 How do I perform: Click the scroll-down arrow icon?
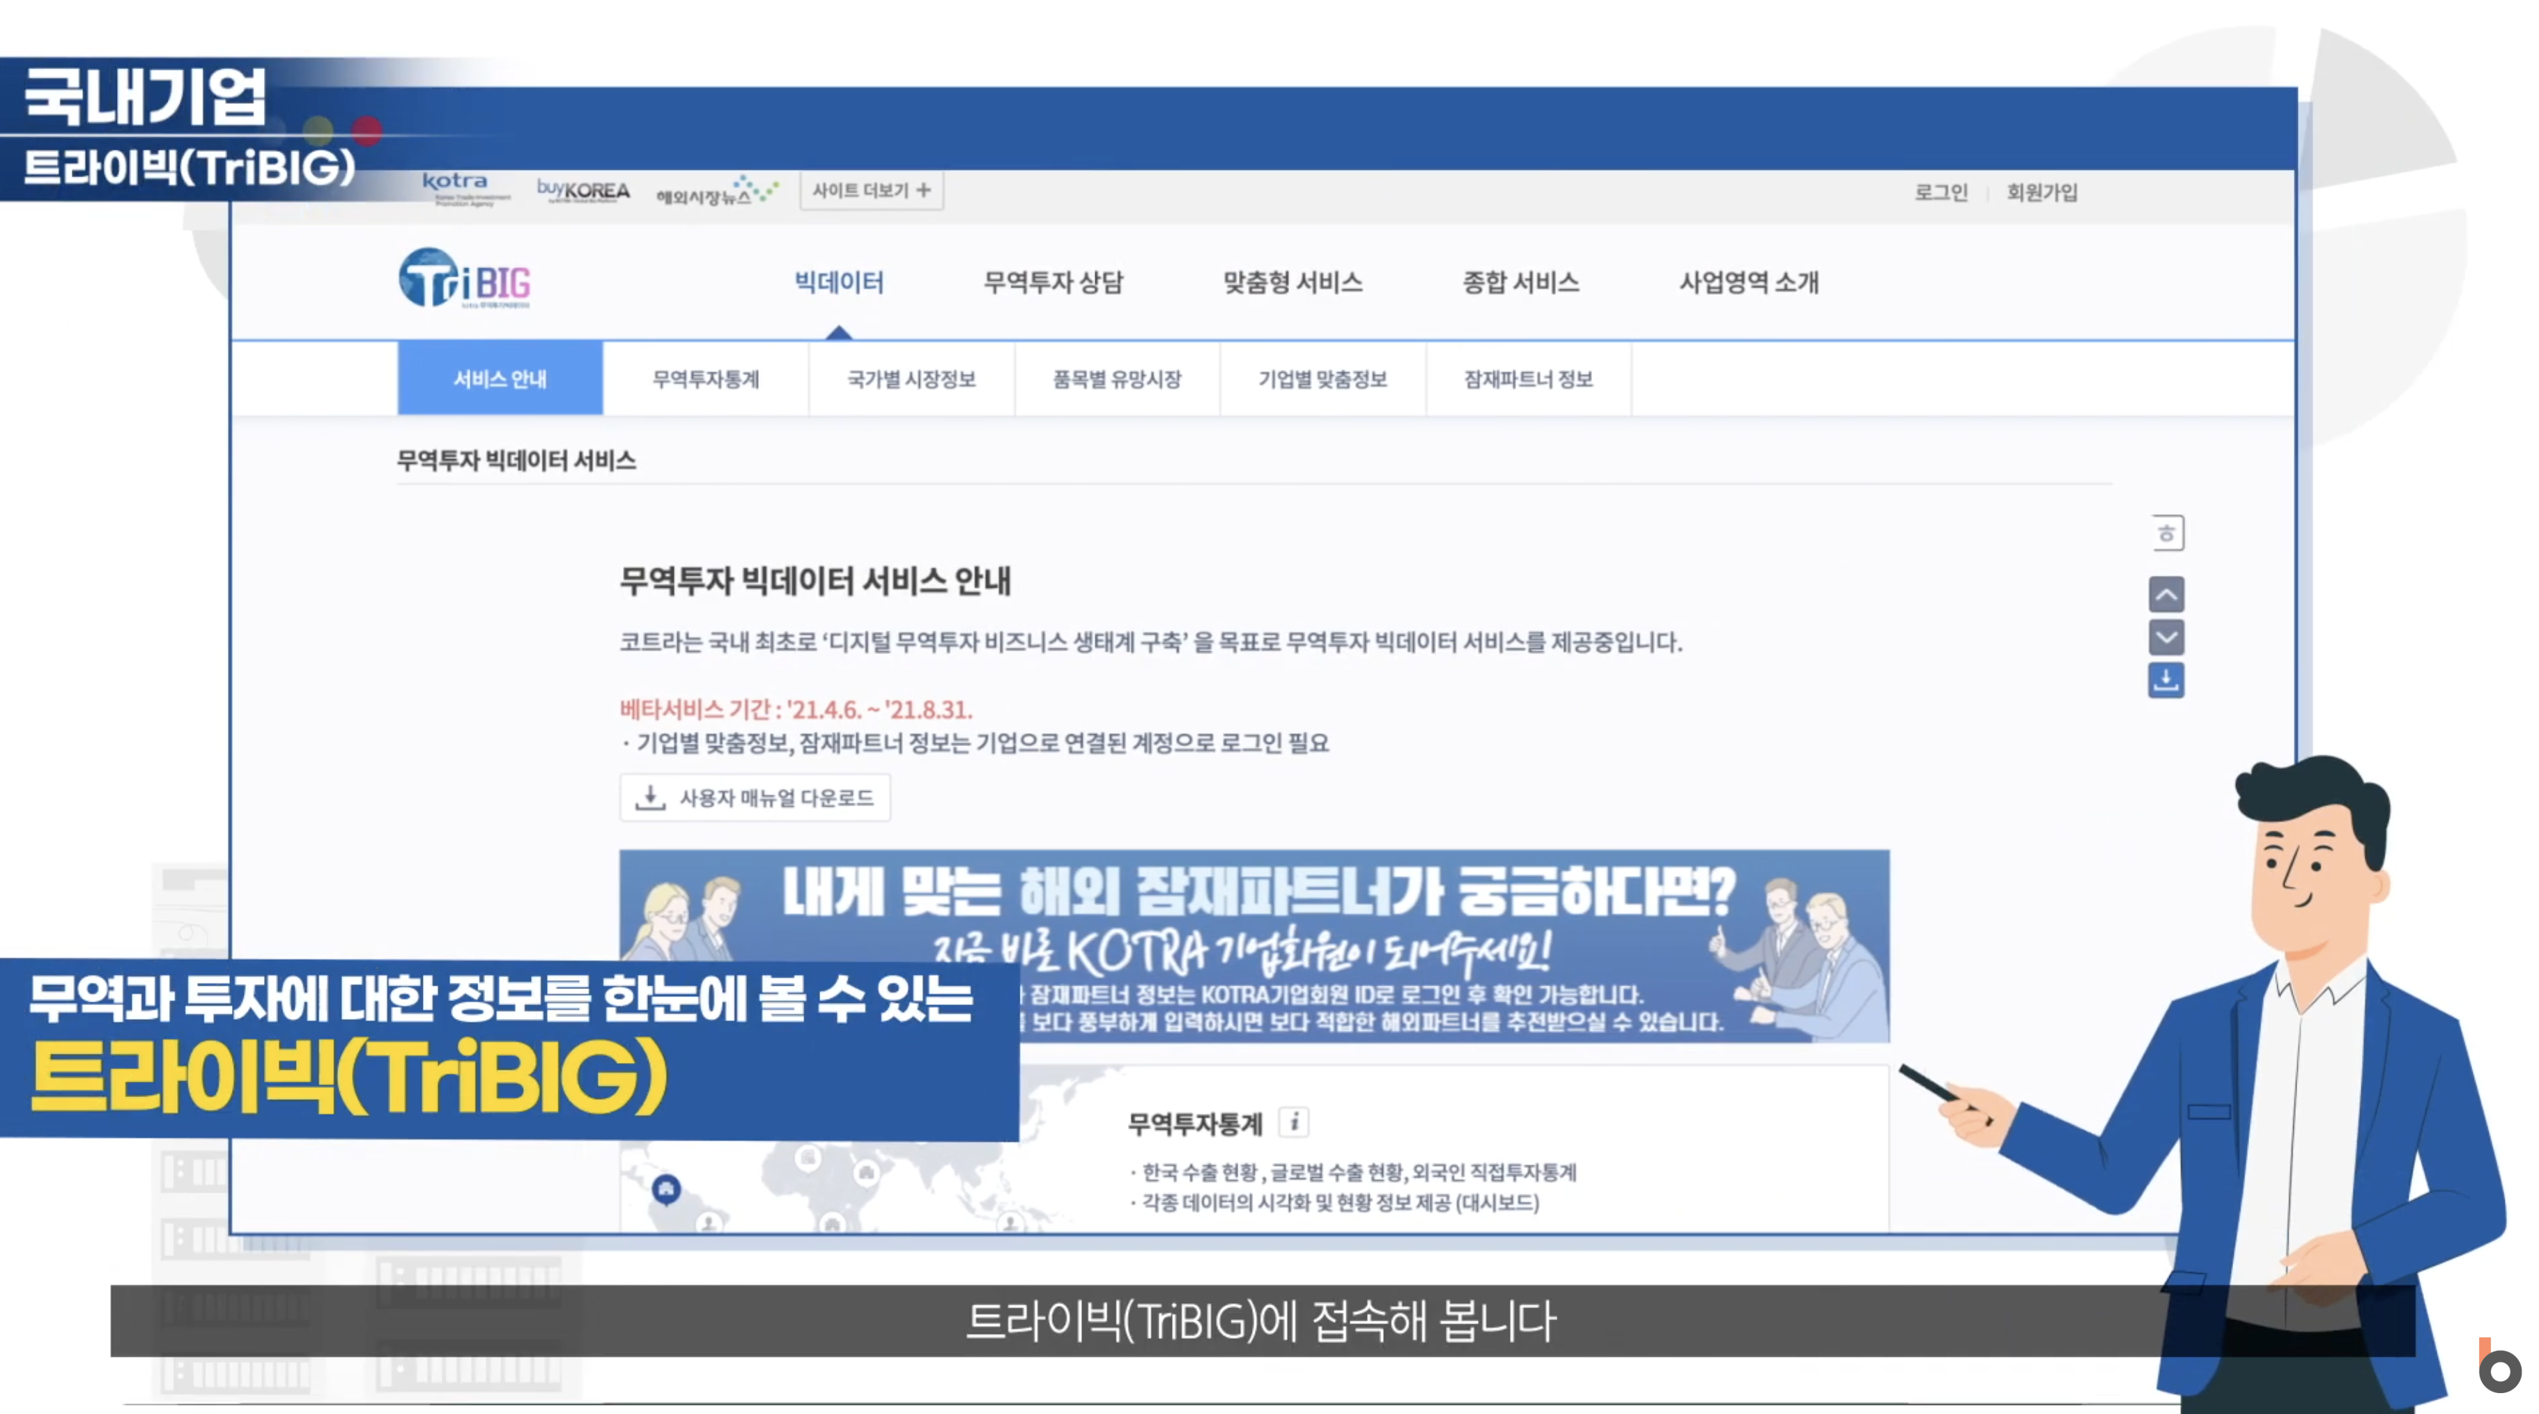pyautogui.click(x=2166, y=637)
